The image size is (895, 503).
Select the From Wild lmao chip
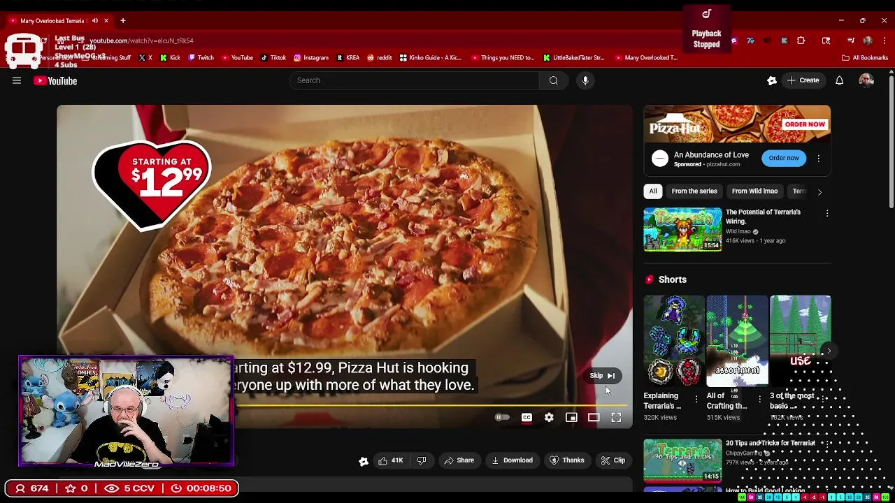pyautogui.click(x=754, y=191)
